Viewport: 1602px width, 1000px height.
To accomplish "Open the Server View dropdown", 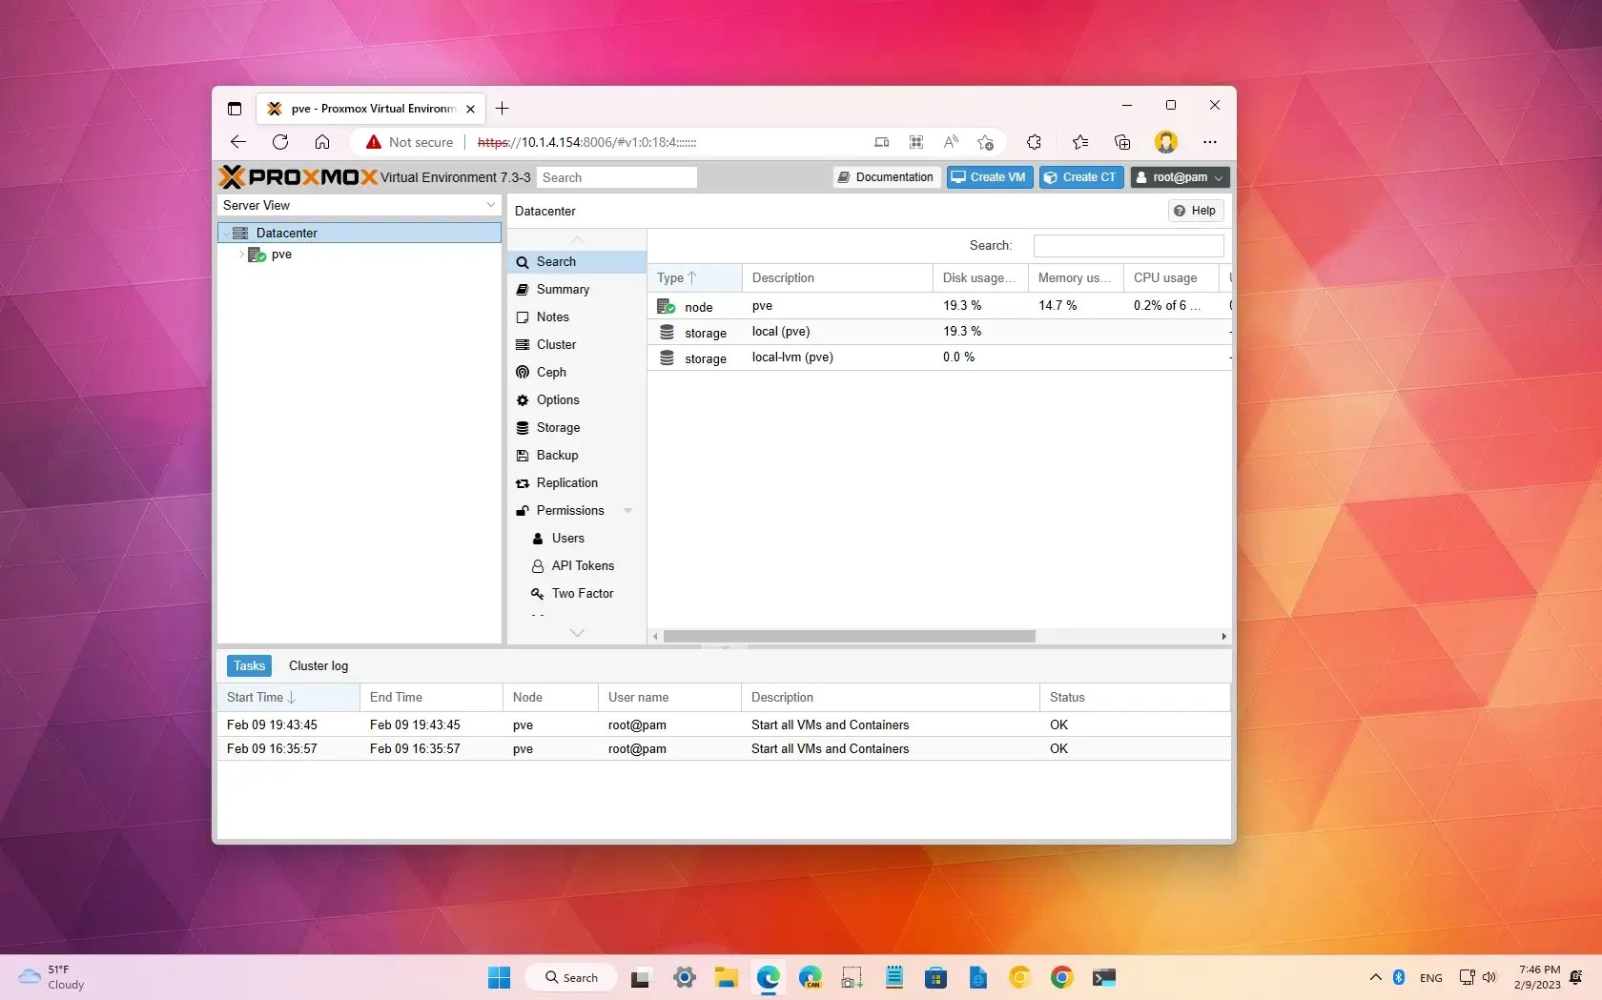I will pyautogui.click(x=359, y=205).
